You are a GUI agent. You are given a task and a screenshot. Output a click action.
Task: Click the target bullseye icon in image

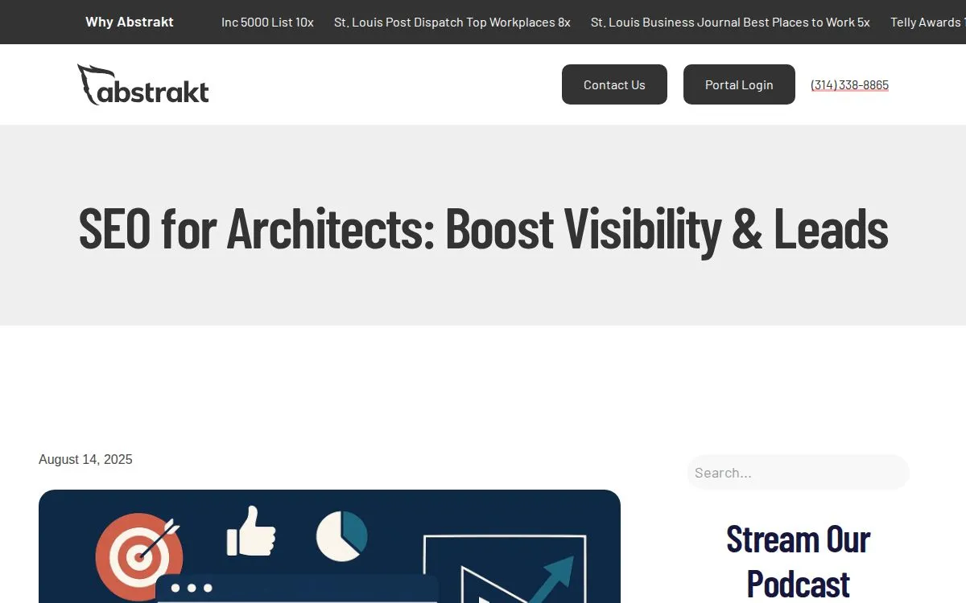point(138,556)
